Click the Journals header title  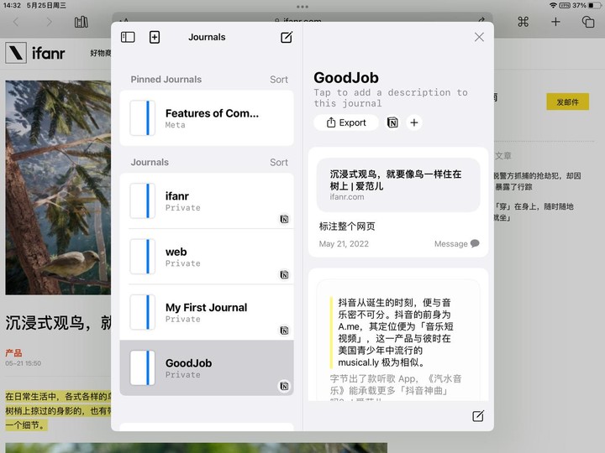click(207, 37)
